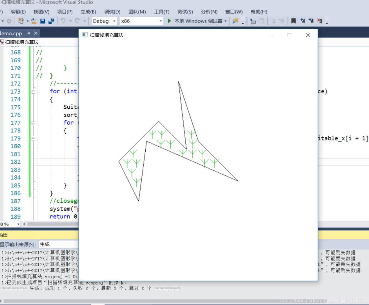Open the 生成(B) menu
Screen dimensions: 369x305
[88, 12]
